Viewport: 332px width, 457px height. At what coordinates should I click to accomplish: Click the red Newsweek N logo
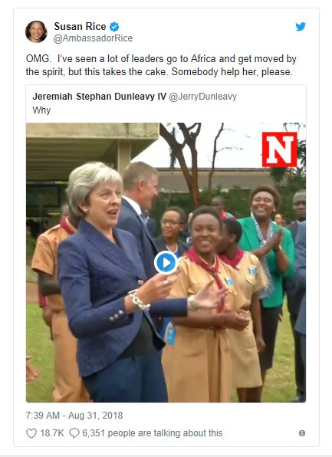point(280,150)
